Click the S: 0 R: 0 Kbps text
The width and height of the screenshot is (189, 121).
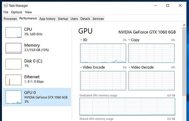tap(34, 82)
